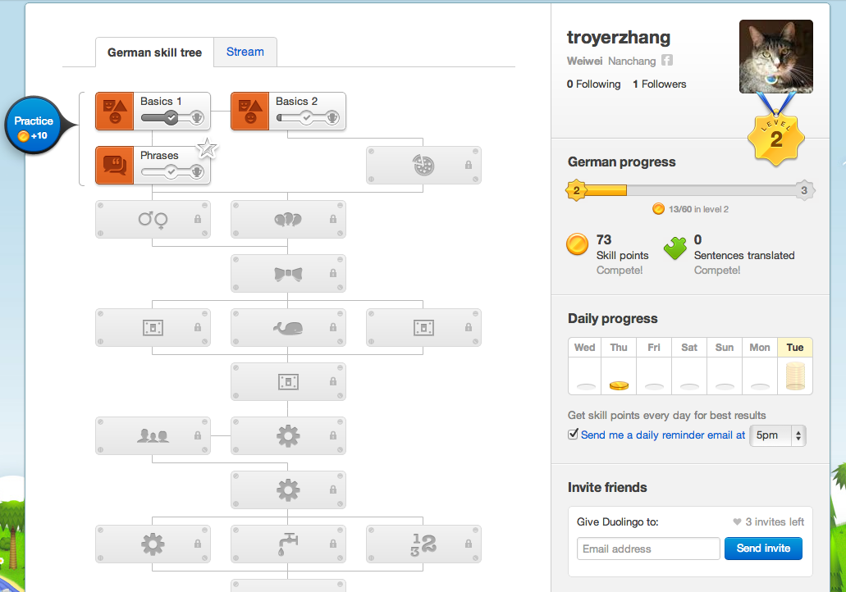Click the German progress level bar
Image resolution: width=846 pixels, height=592 pixels.
pos(690,189)
